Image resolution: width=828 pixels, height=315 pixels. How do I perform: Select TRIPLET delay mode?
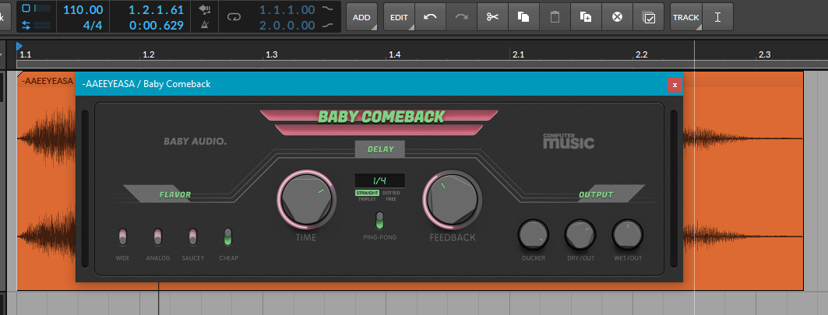(367, 199)
